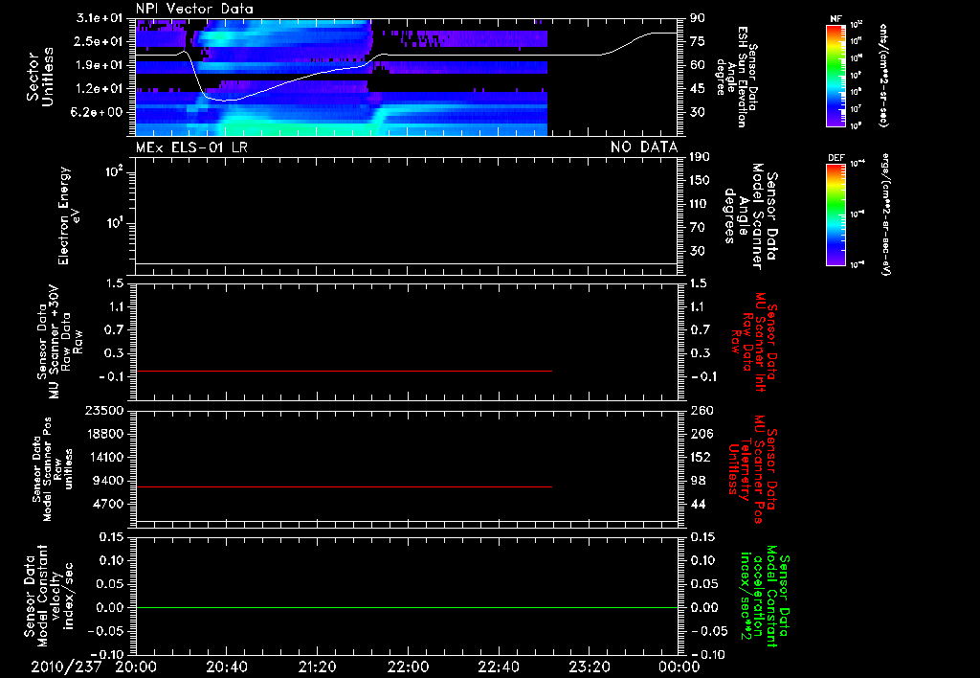Click the red MU Scanner Init axis title
The height and width of the screenshot is (678, 980).
pyautogui.click(x=752, y=342)
